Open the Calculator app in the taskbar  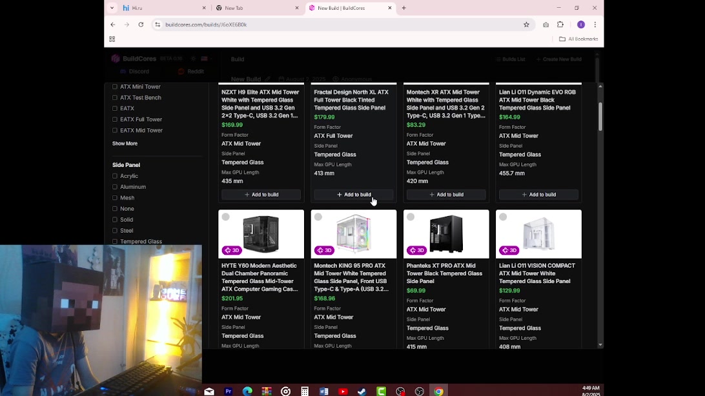point(305,391)
